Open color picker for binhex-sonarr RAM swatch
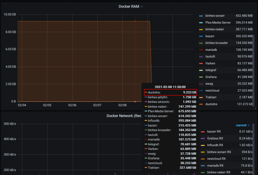The image size is (258, 175). 201,16
